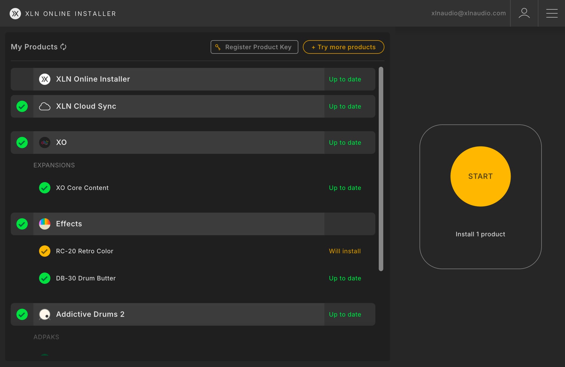This screenshot has height=367, width=565.
Task: Click Up to date status for DB-30 Drum Butter
Action: (x=345, y=278)
